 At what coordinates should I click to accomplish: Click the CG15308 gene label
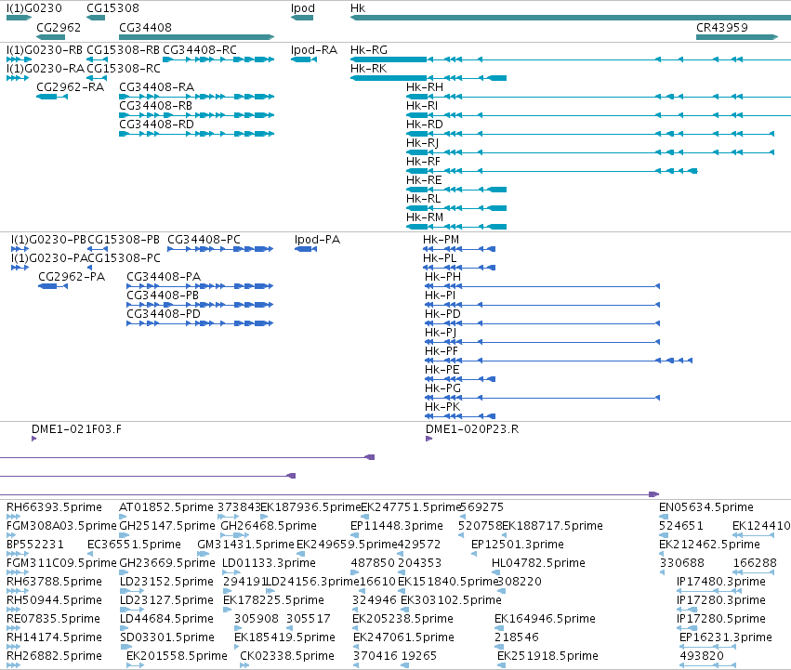112,8
